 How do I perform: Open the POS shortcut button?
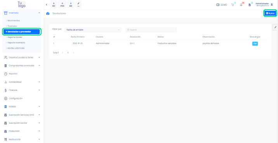pos(62,5)
